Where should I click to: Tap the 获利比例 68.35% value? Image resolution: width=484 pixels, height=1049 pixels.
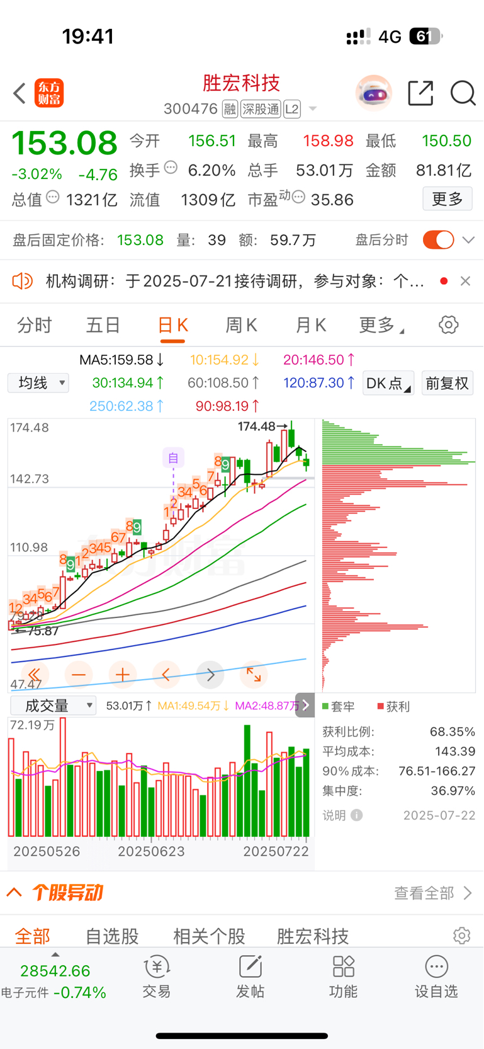[x=453, y=731]
